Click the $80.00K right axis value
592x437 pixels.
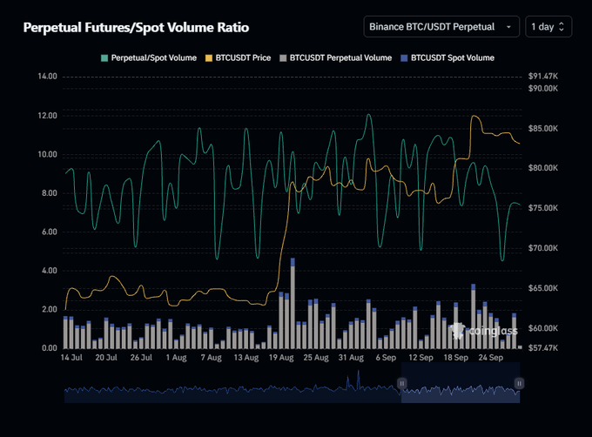(543, 168)
